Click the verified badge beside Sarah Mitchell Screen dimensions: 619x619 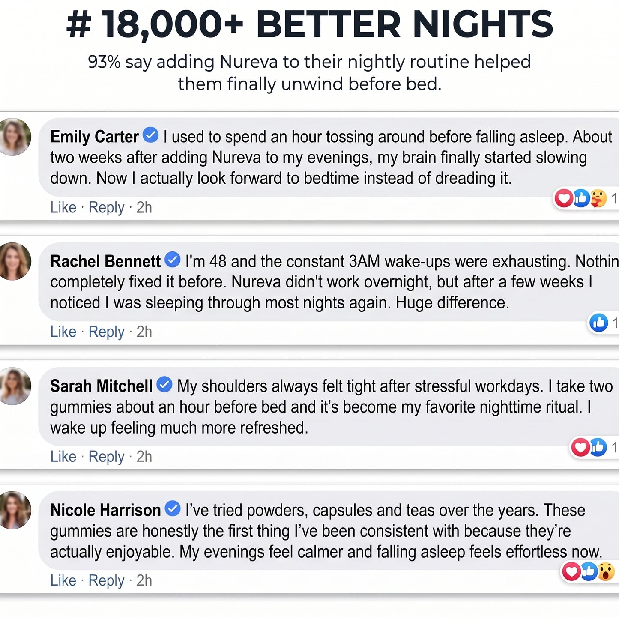[x=164, y=384]
